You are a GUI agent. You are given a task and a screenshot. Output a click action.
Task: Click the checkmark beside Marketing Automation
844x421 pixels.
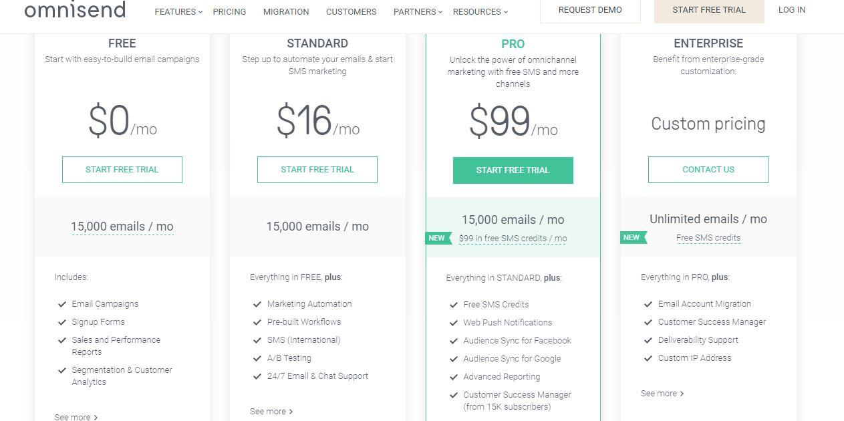pyautogui.click(x=257, y=303)
